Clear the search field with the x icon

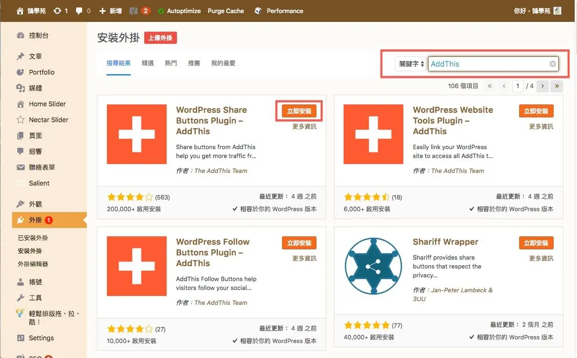[x=553, y=64]
